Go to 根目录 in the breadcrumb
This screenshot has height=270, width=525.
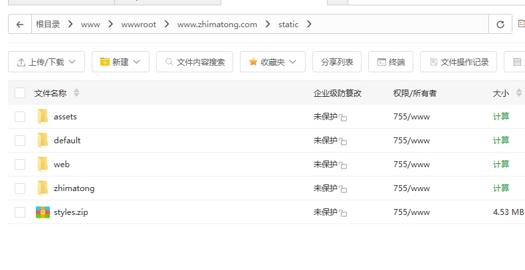tap(48, 25)
